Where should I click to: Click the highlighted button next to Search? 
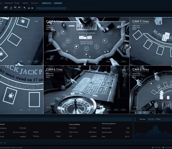click(x=58, y=3)
